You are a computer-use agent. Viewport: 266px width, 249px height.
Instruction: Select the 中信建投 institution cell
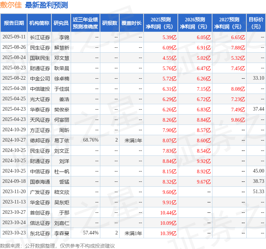point(40,89)
